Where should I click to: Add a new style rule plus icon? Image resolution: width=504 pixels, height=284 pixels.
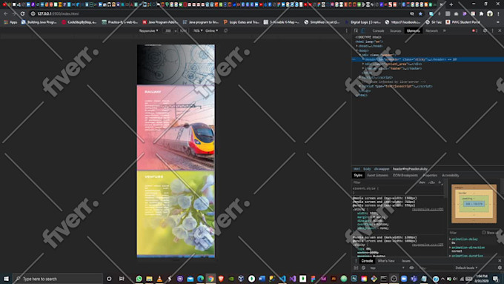click(x=440, y=182)
